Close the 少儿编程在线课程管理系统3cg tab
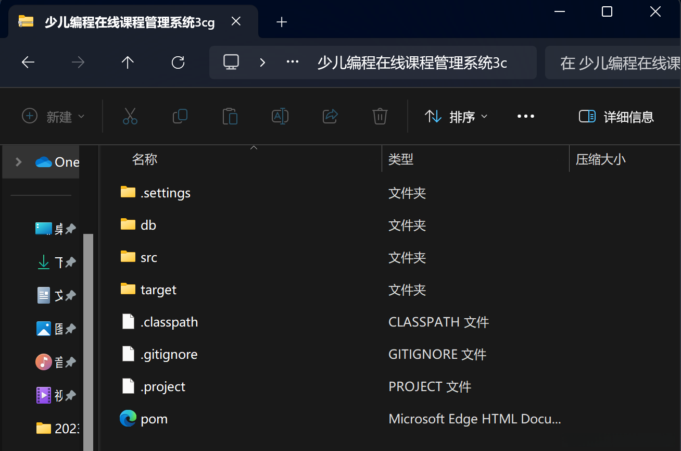Screen dimensions: 681x451 point(236,21)
